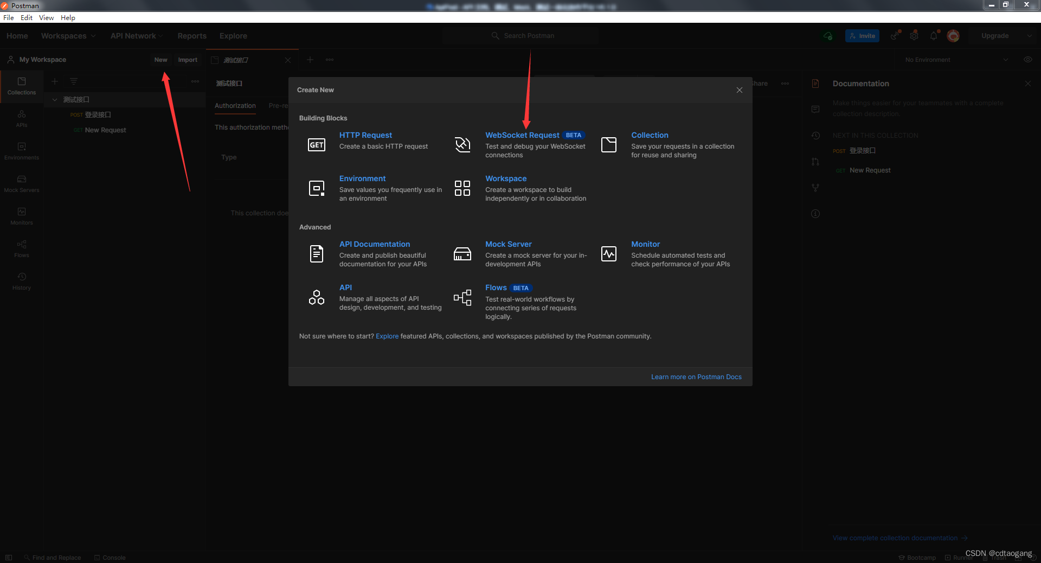Click the Monitor pulse icon
Viewport: 1041px width, 563px height.
click(609, 254)
